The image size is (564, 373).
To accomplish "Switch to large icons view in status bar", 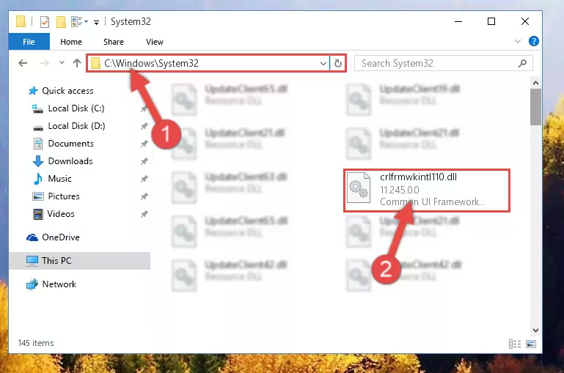I will coord(531,344).
